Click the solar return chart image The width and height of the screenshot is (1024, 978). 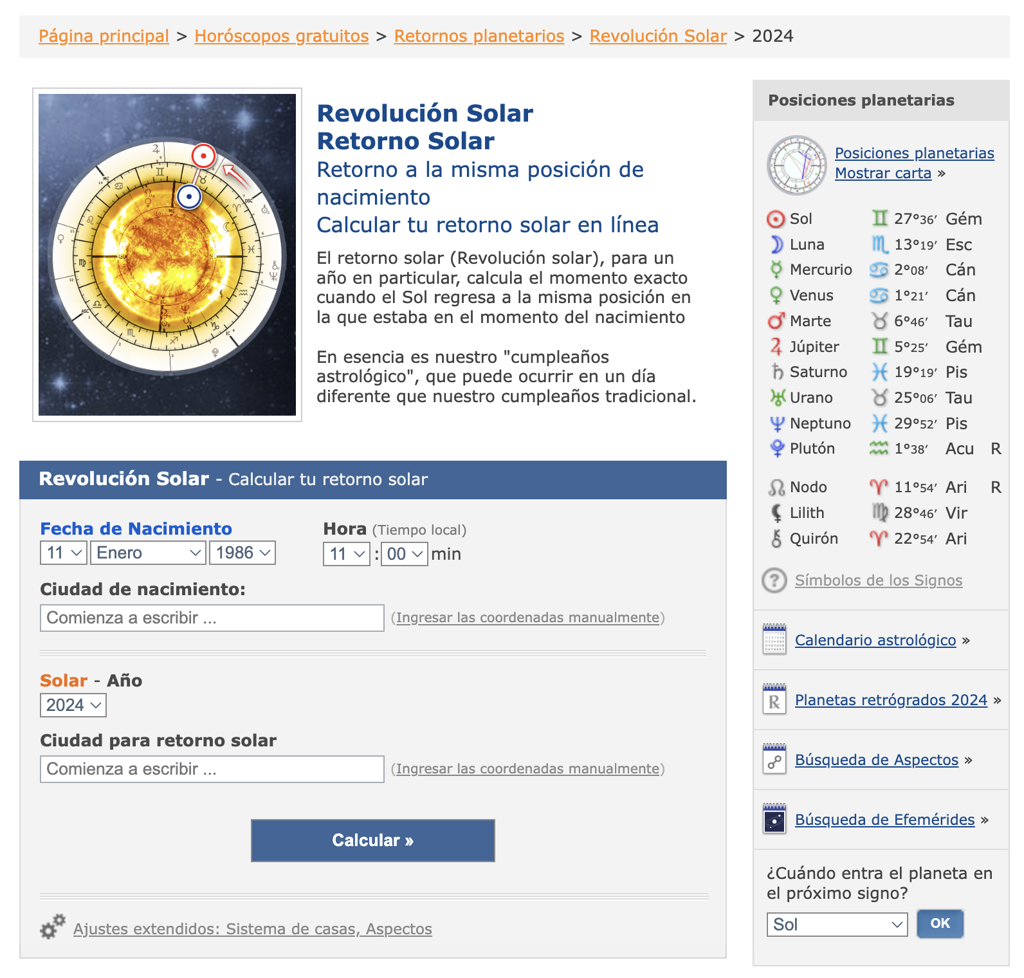pyautogui.click(x=167, y=255)
